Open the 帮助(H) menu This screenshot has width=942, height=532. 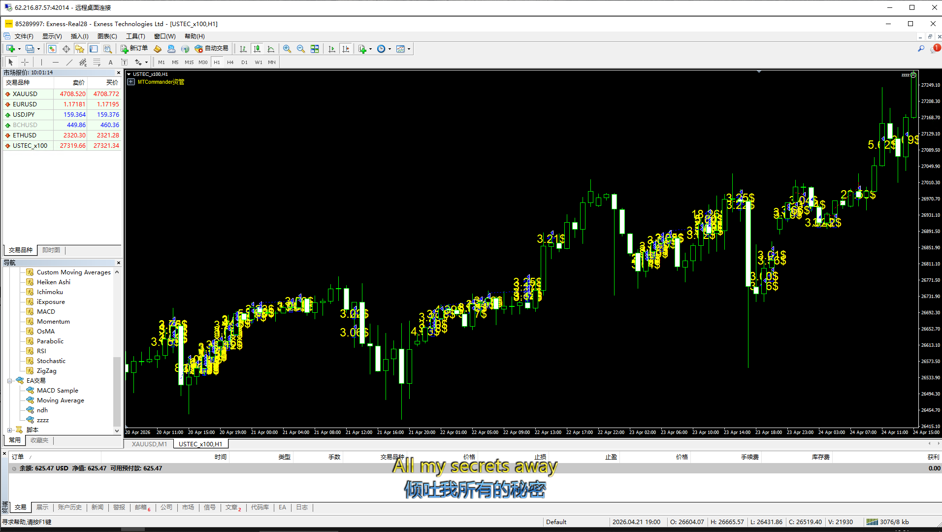(195, 36)
